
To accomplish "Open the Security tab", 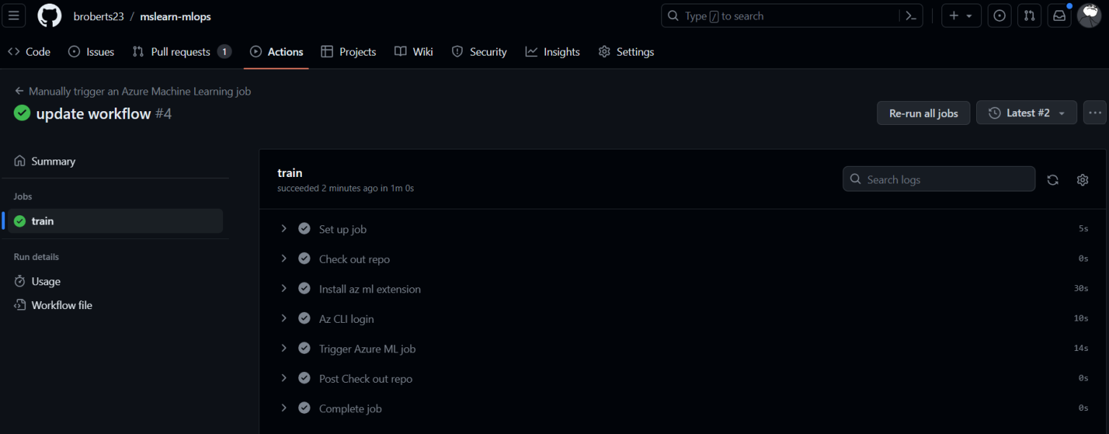I will coord(479,51).
